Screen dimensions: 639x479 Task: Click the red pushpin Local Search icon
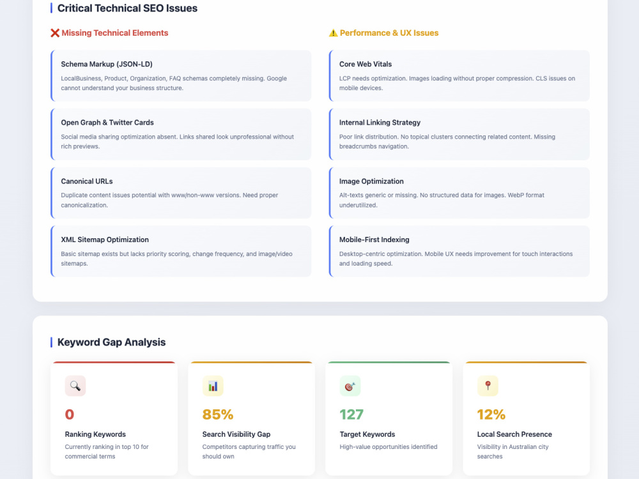tap(488, 385)
